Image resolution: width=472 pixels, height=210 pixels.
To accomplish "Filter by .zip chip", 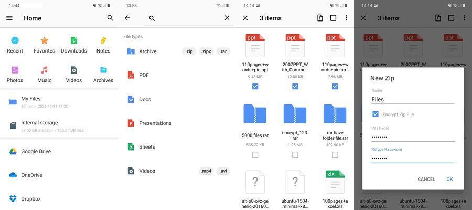I will tap(189, 51).
